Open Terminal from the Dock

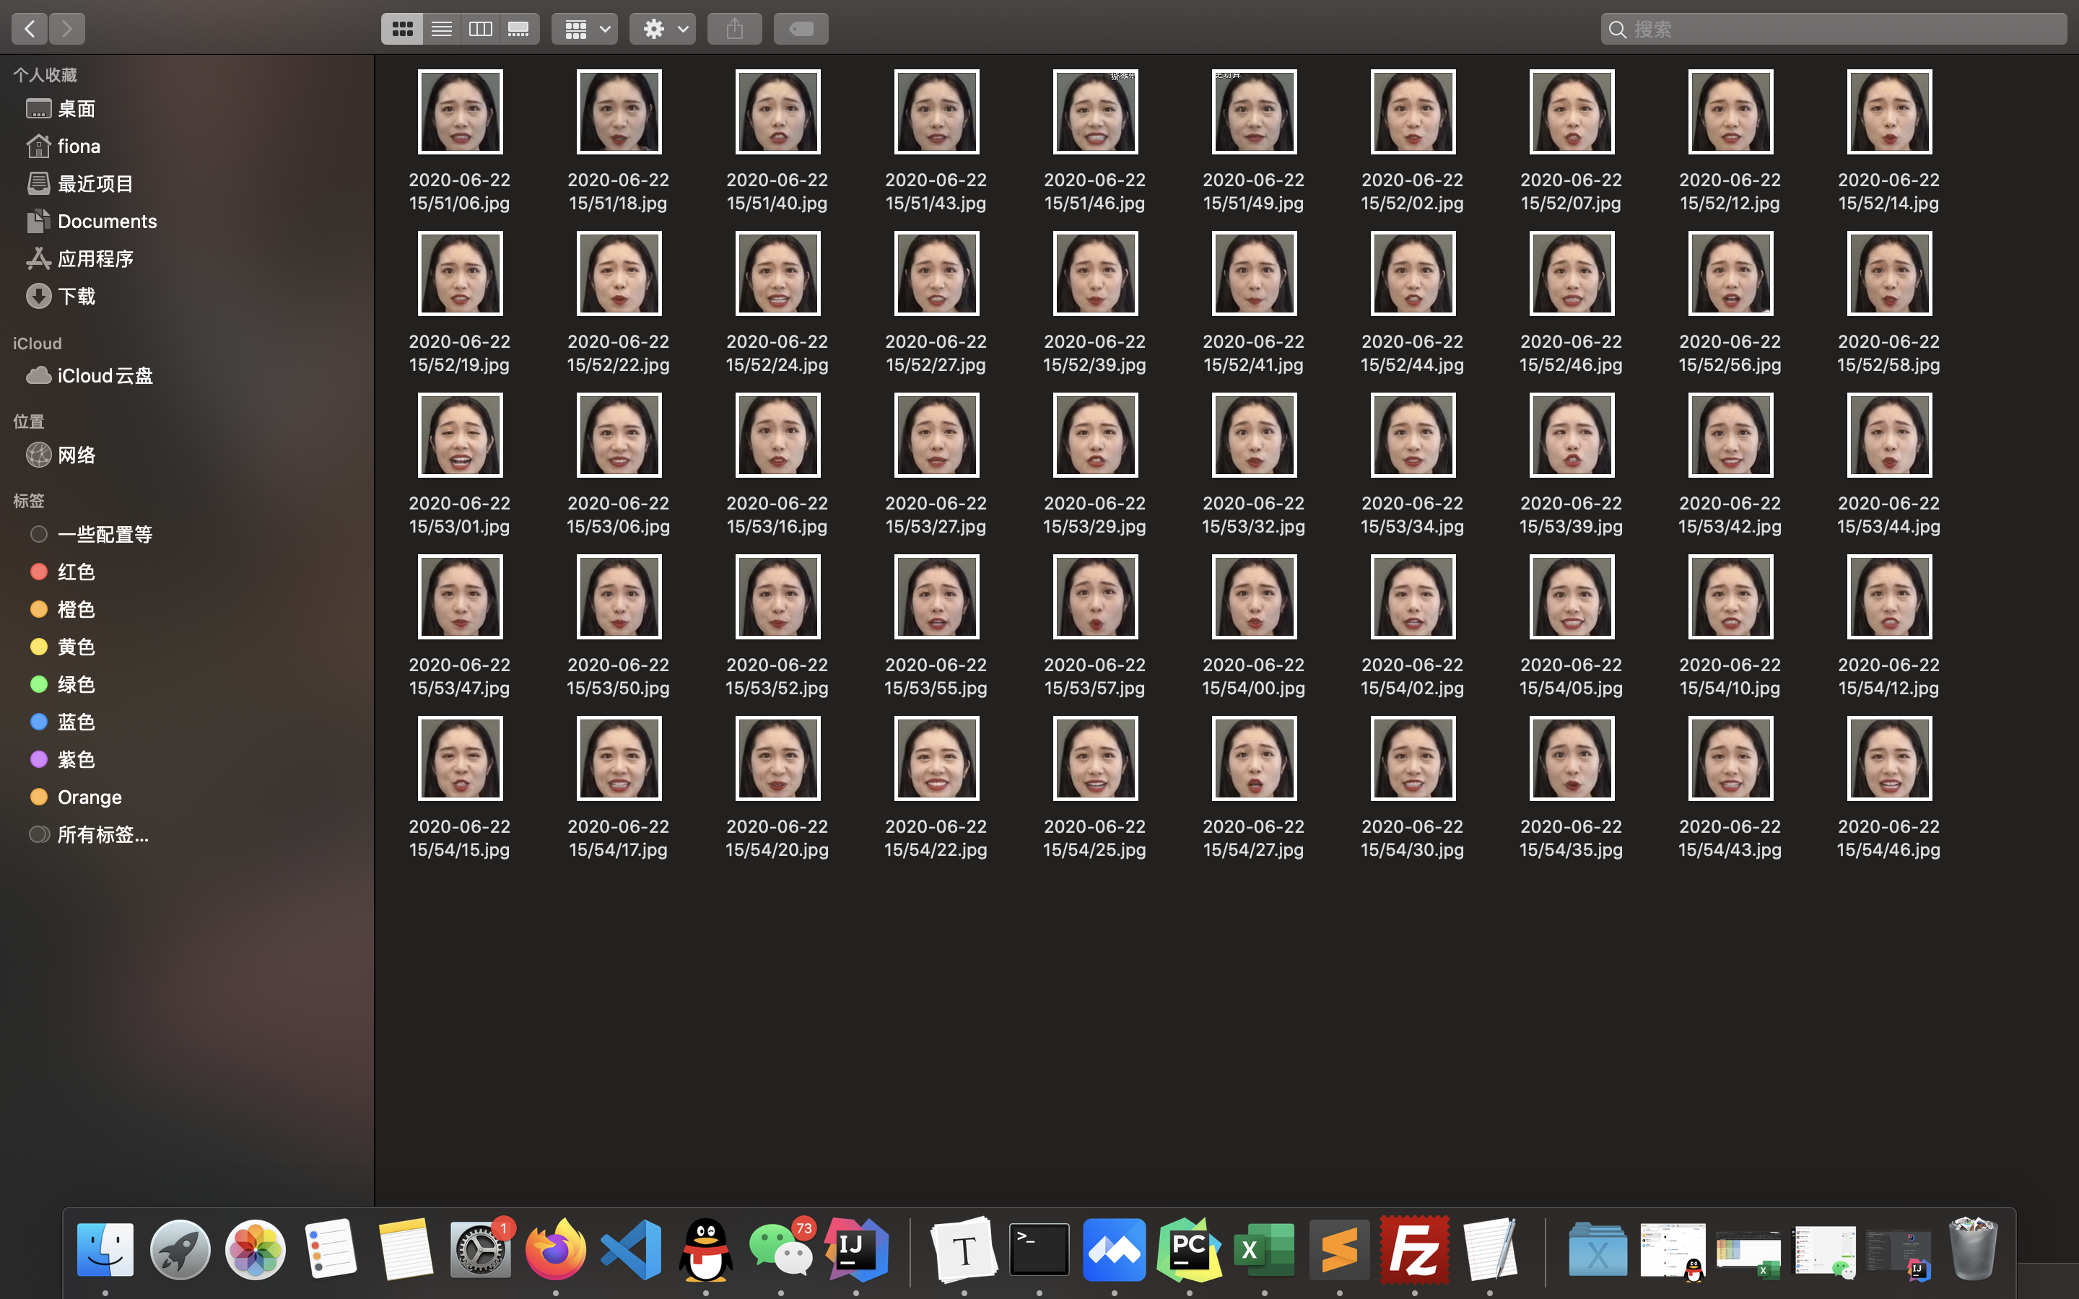coord(1039,1250)
